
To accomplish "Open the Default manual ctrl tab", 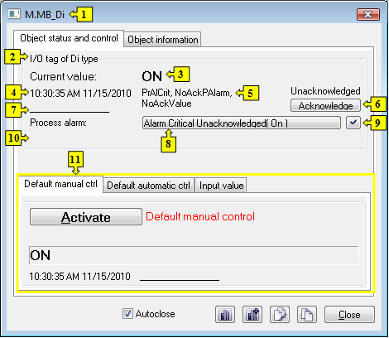I will 60,184.
